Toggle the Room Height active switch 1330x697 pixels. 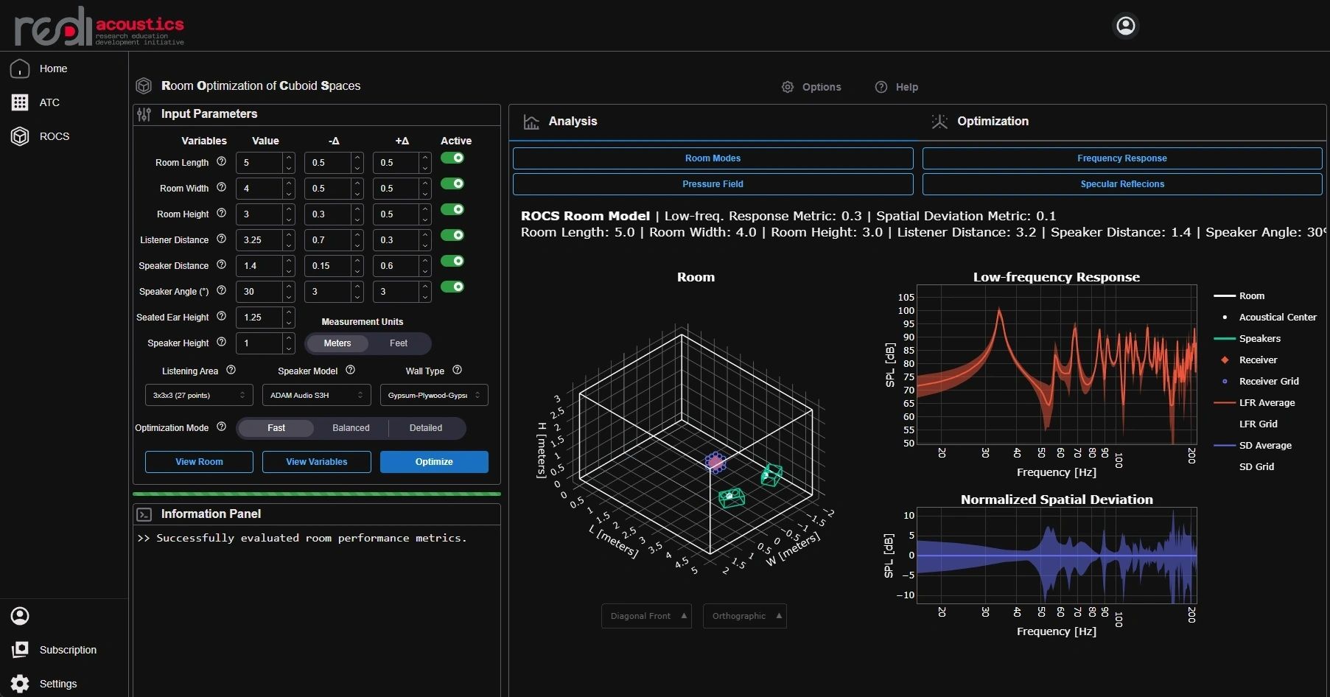tap(452, 210)
